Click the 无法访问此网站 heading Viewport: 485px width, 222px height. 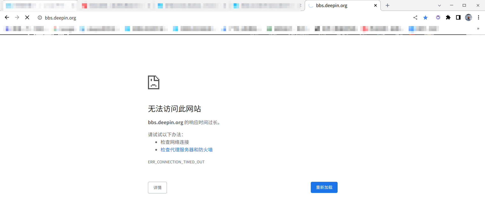coord(174,109)
